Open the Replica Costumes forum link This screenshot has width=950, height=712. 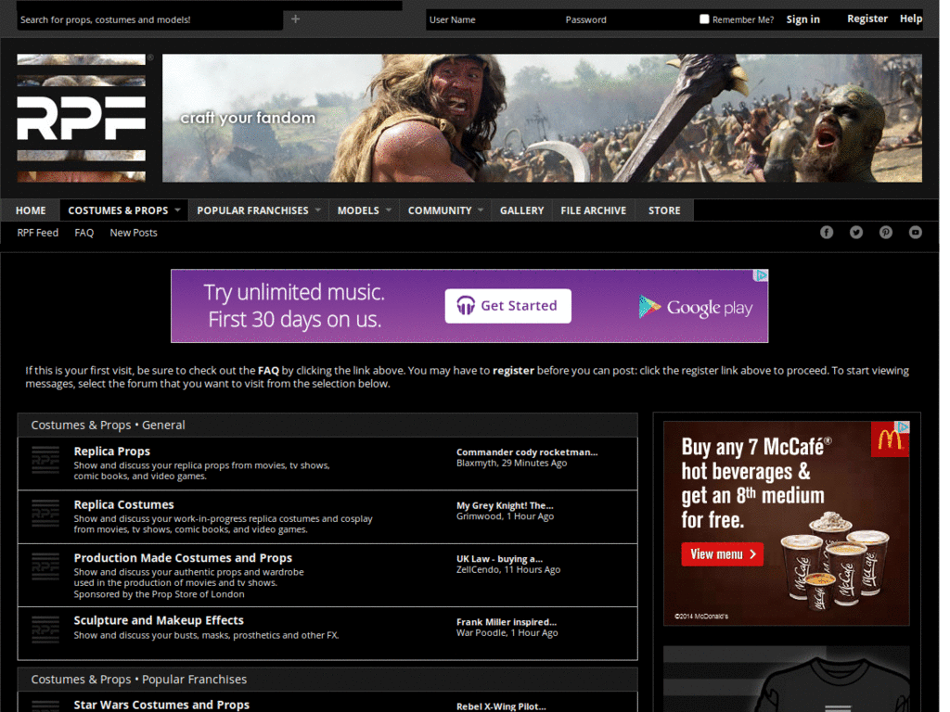[x=124, y=505]
